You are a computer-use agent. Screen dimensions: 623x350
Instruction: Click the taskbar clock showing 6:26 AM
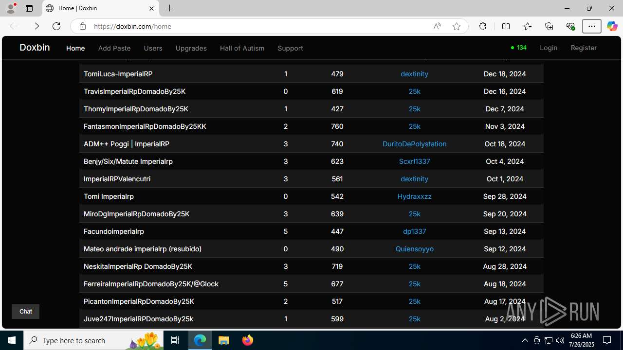(x=581, y=340)
